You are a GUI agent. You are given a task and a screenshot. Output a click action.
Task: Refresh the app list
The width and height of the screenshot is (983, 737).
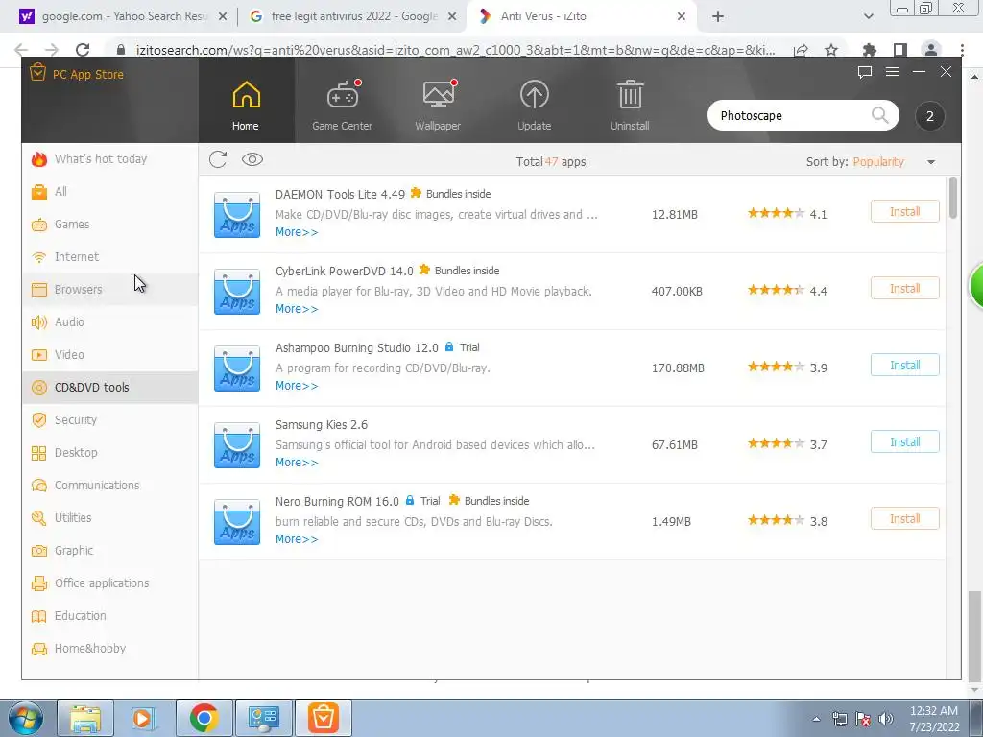[x=218, y=160]
